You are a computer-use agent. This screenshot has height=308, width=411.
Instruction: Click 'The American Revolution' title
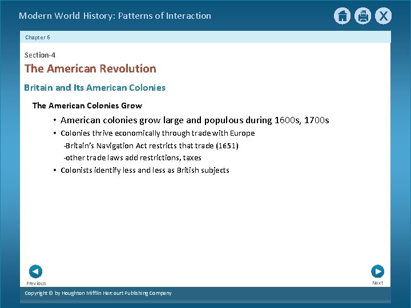point(90,68)
